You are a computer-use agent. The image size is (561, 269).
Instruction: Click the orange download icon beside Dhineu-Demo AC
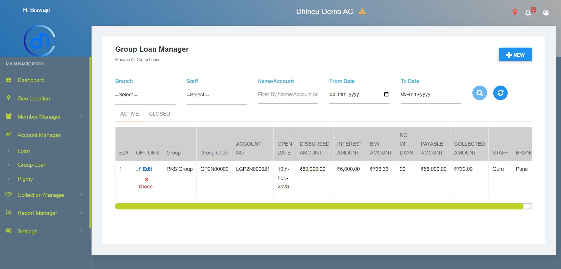click(362, 11)
